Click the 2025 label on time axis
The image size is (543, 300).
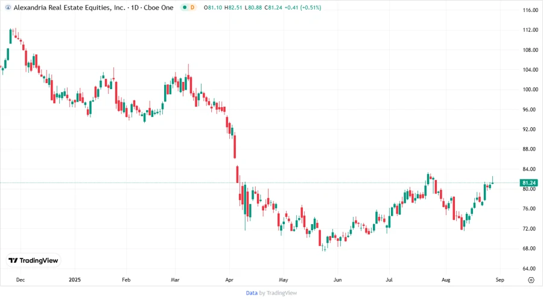tap(74, 280)
